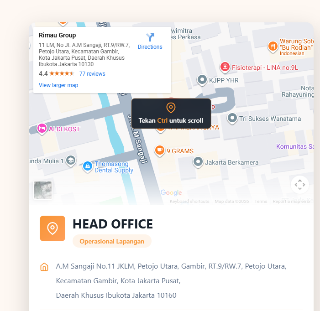Viewport: 320px width, 311px height.
Task: Click the orange Head Office location icon
Action: coord(52,228)
